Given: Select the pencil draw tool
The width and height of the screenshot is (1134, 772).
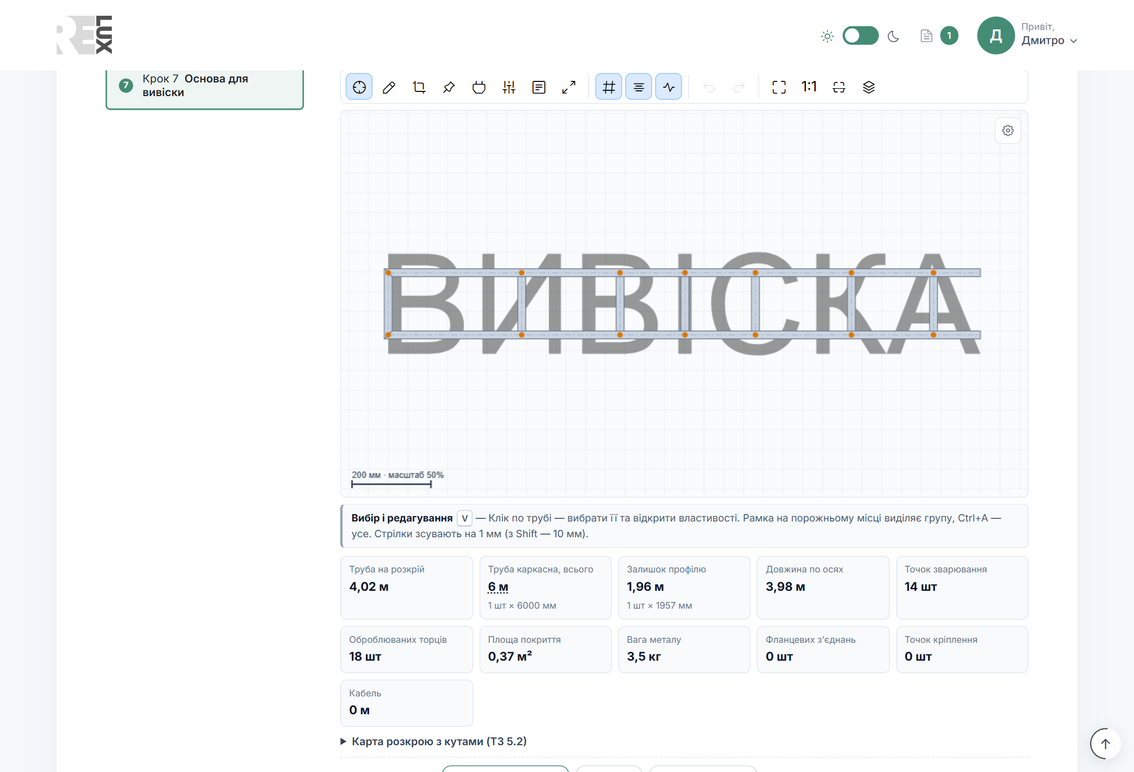Looking at the screenshot, I should tap(389, 87).
